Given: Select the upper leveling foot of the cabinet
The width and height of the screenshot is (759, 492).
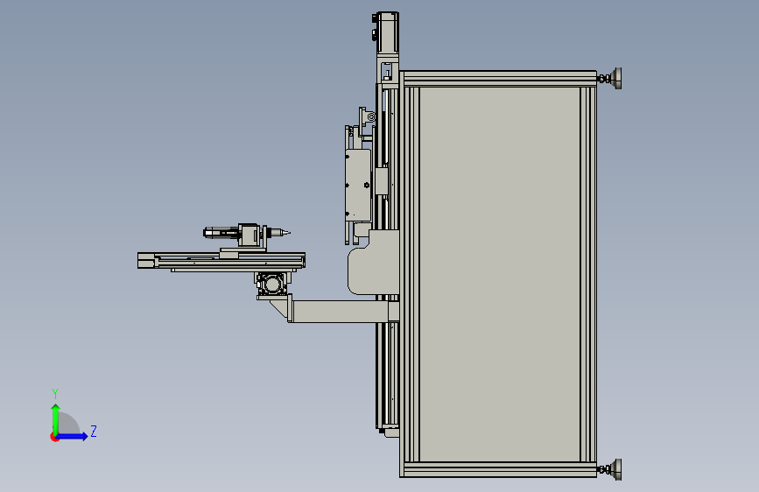Looking at the screenshot, I should click(x=611, y=78).
